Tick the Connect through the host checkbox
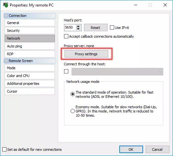The width and height of the screenshot is (173, 156). (x=66, y=71)
